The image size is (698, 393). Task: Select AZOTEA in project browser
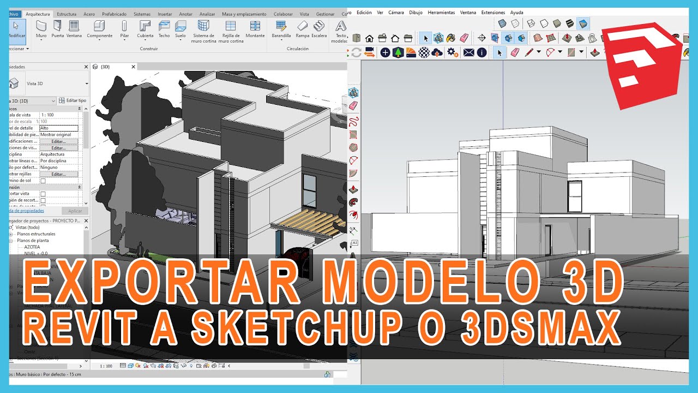click(32, 247)
